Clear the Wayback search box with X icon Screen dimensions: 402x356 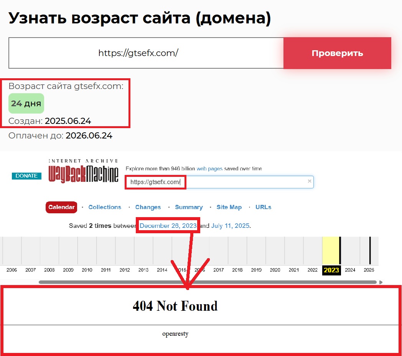tap(310, 181)
